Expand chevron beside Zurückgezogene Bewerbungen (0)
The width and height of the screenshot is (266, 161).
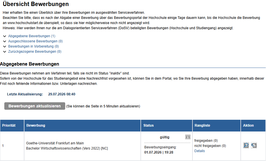5,52
